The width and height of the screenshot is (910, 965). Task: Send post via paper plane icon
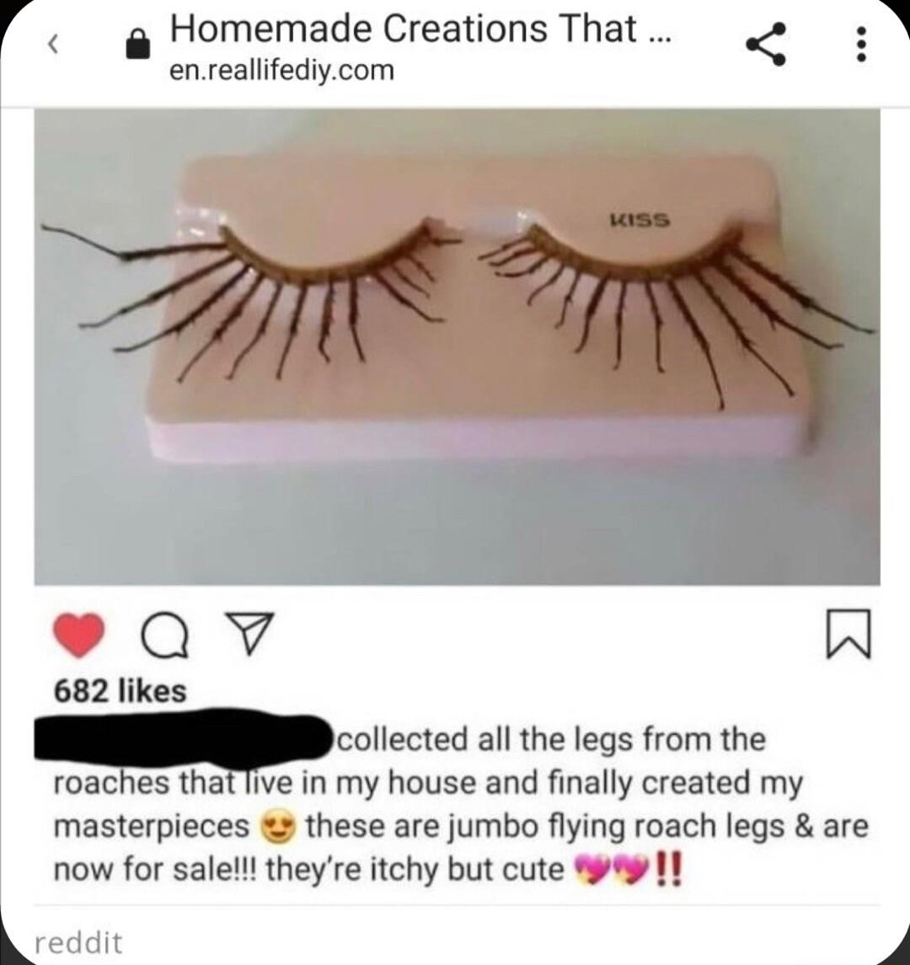[x=249, y=633]
